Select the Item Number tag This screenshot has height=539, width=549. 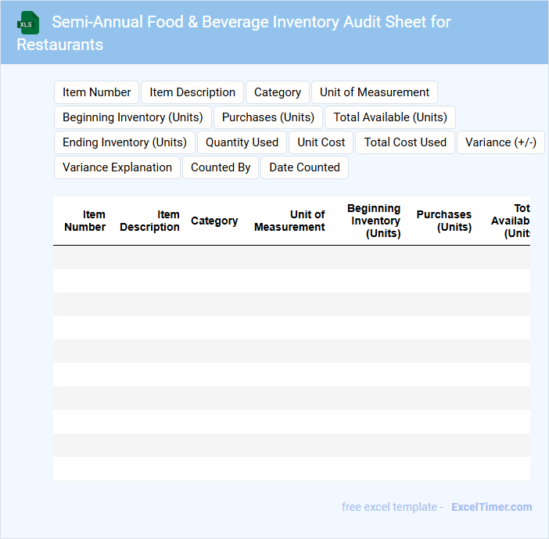[x=96, y=92]
